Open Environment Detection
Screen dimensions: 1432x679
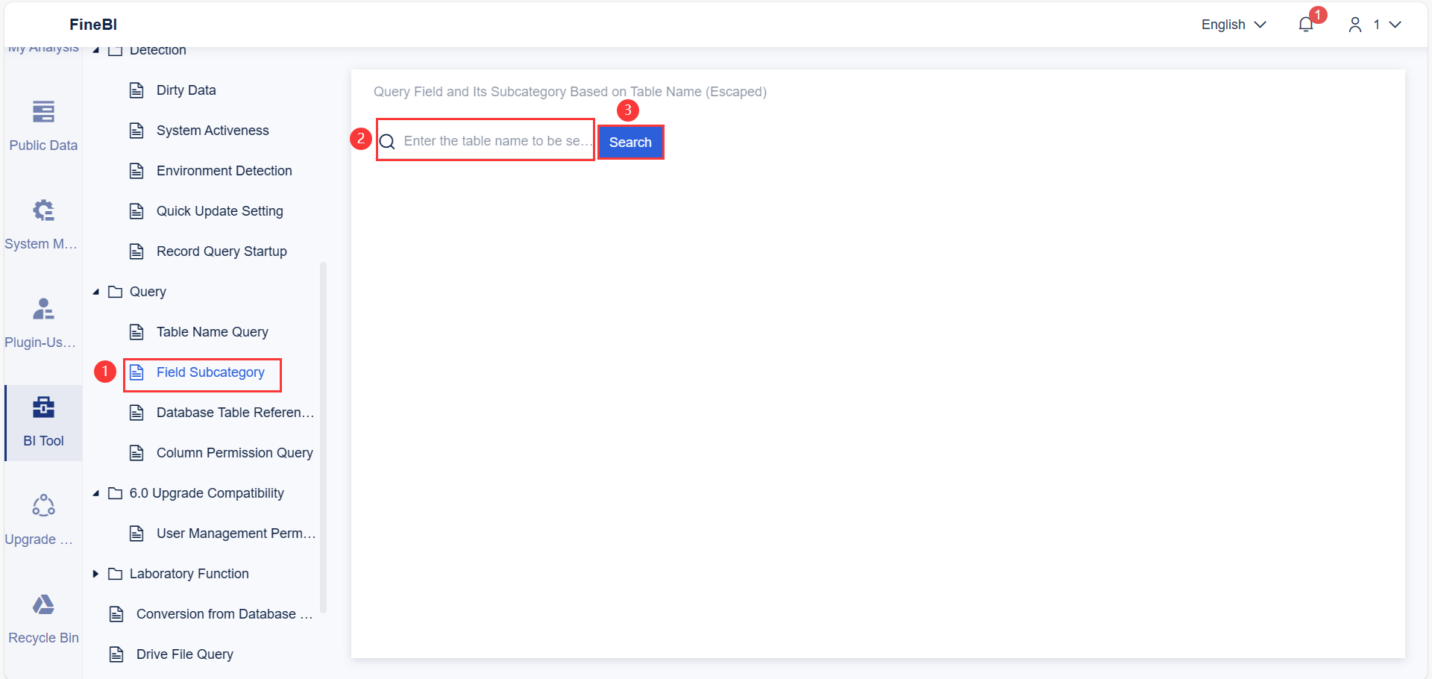[224, 171]
